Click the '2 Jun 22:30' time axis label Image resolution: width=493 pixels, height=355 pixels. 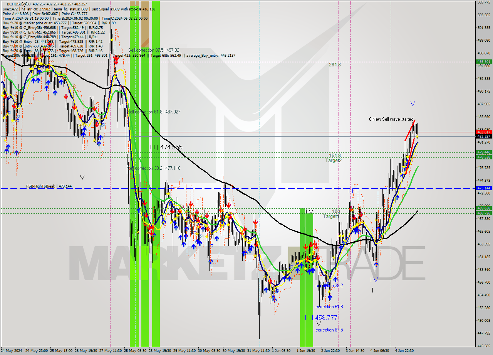(x=330, y=351)
